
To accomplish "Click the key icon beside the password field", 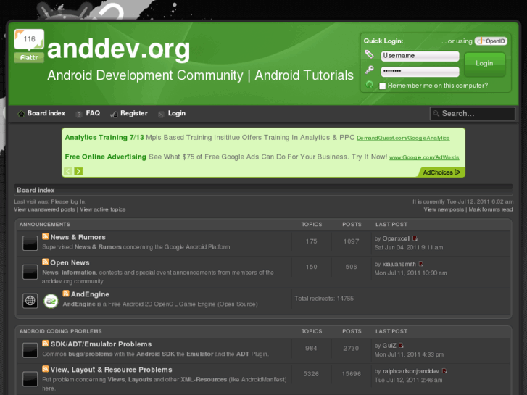I will (370, 70).
